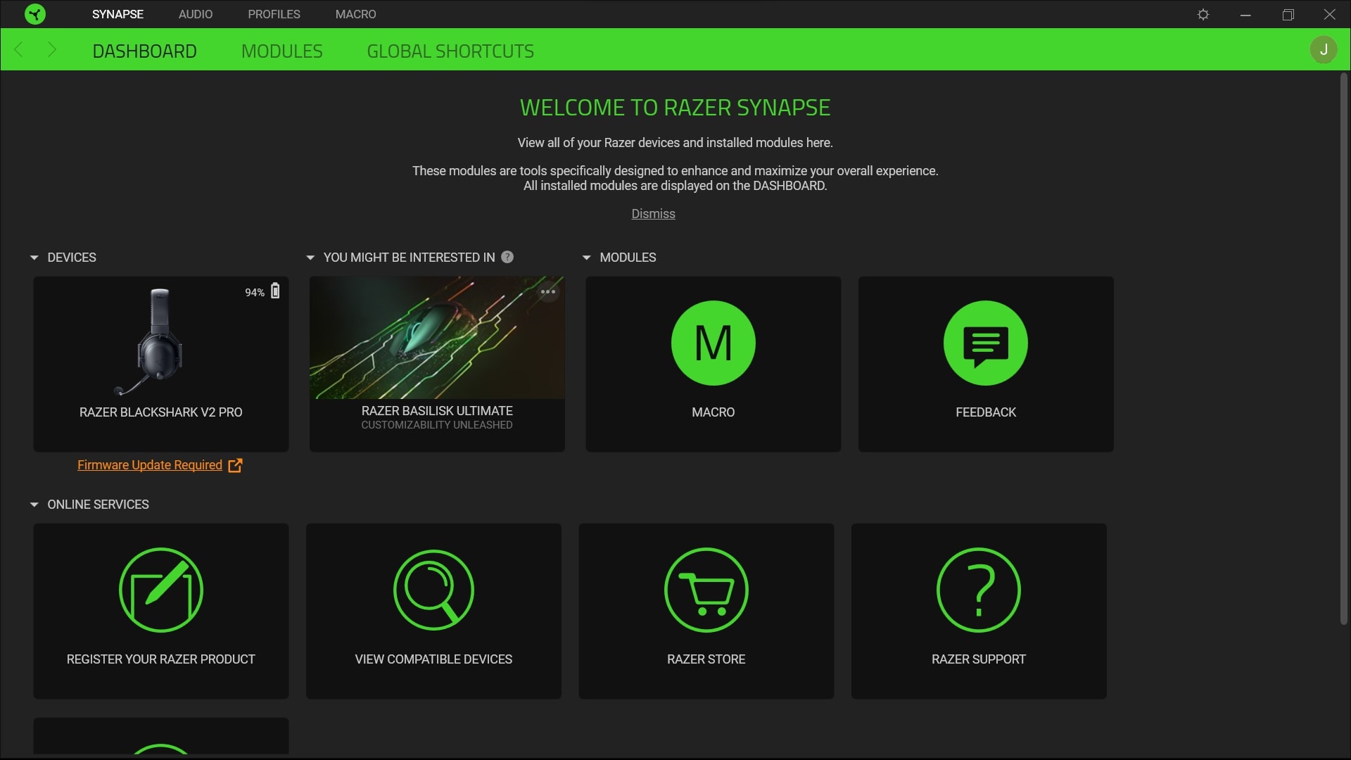
Task: Click the Razer Support label
Action: pos(979,659)
